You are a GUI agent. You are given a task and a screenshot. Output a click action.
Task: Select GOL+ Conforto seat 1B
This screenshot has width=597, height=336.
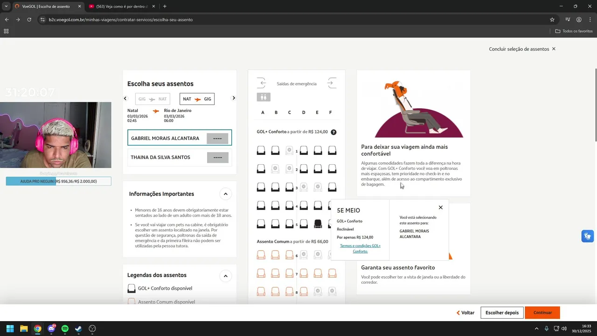point(275,150)
